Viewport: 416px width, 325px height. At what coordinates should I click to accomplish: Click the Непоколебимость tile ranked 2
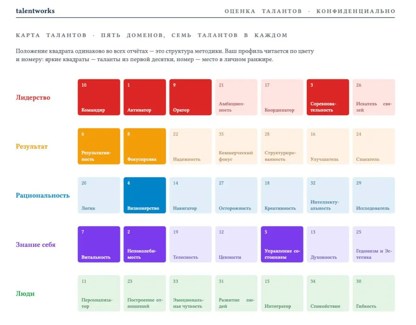[145, 244]
